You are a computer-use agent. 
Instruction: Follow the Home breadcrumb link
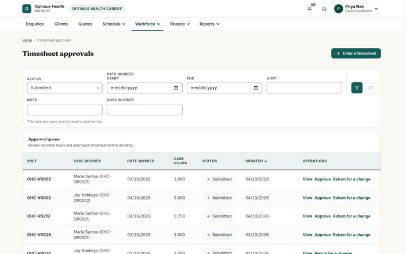27,41
